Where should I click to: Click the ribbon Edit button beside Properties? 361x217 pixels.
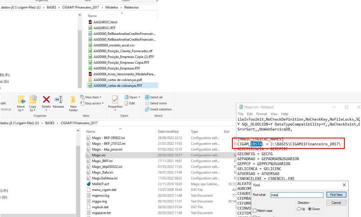(130, 103)
